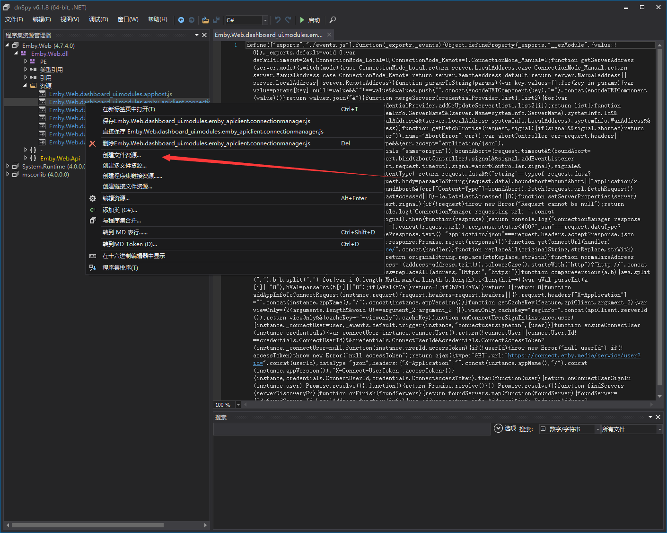
Task: Collapse the Emby.Web (4.7.4.0) assembly node
Action: pos(7,45)
